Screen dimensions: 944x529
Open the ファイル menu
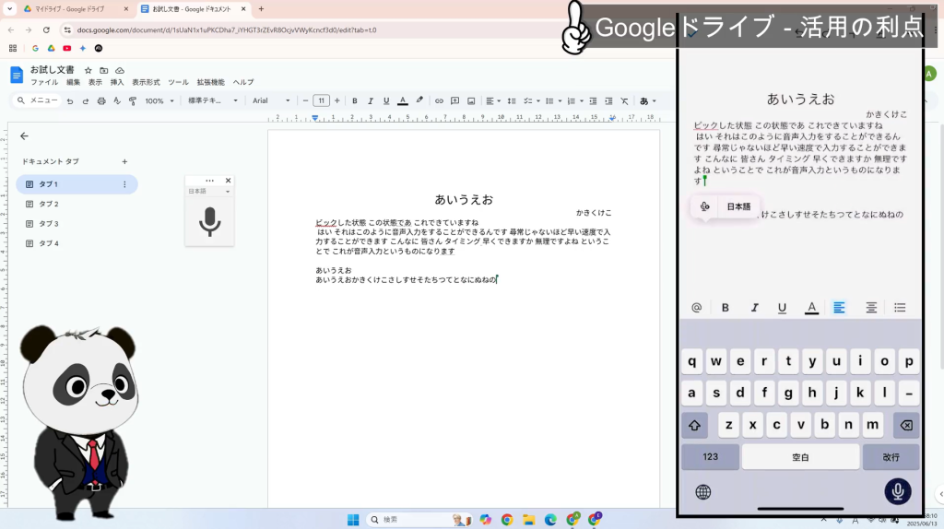click(x=44, y=82)
